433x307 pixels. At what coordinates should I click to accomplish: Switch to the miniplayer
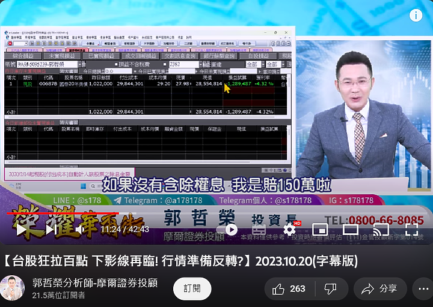pyautogui.click(x=320, y=229)
